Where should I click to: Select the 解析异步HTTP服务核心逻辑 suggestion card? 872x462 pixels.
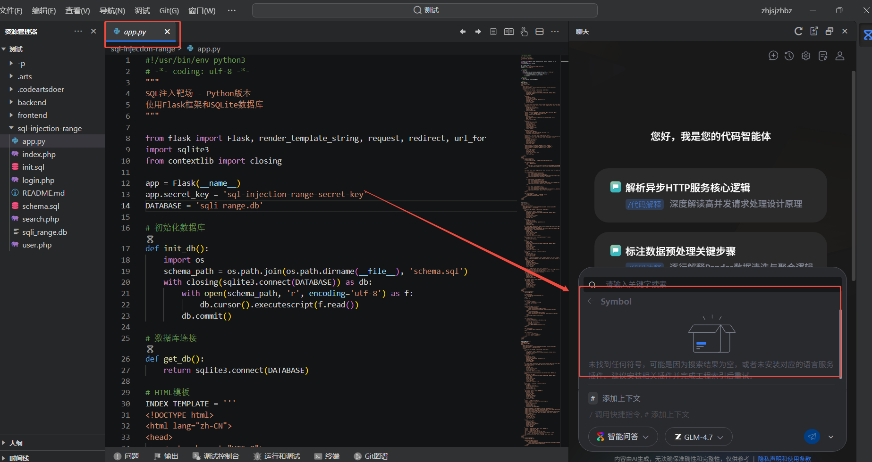[x=711, y=195]
